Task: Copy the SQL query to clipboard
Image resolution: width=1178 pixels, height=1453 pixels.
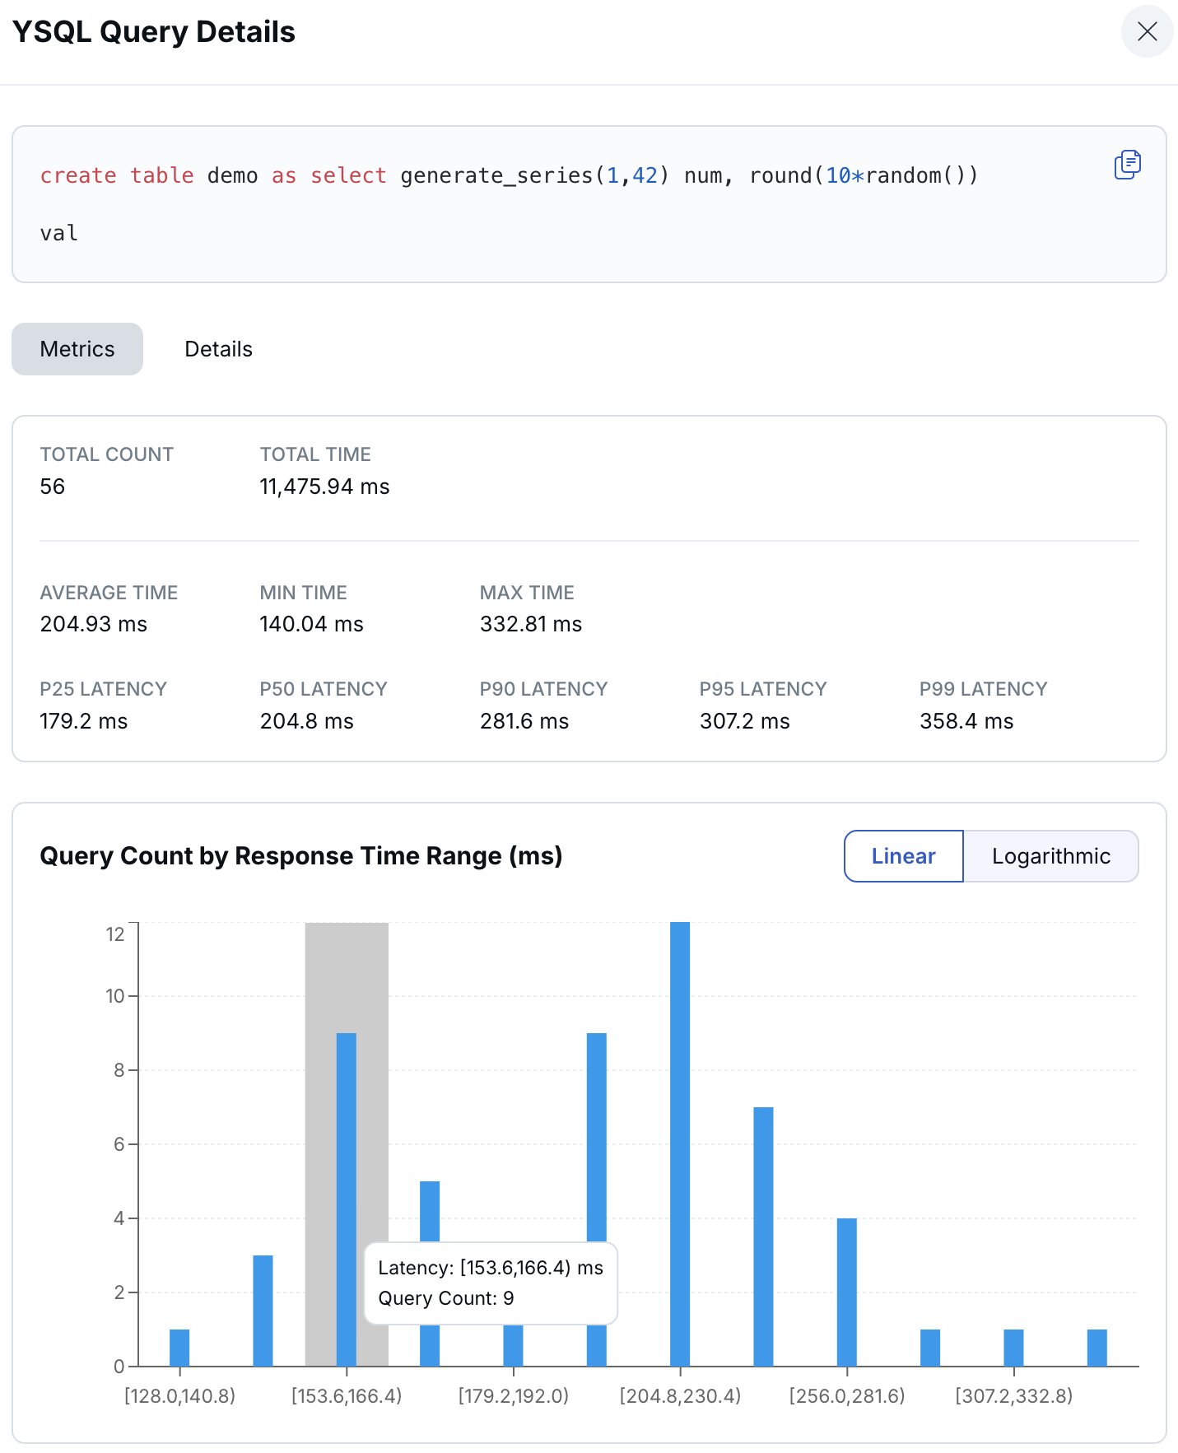Action: [x=1127, y=165]
